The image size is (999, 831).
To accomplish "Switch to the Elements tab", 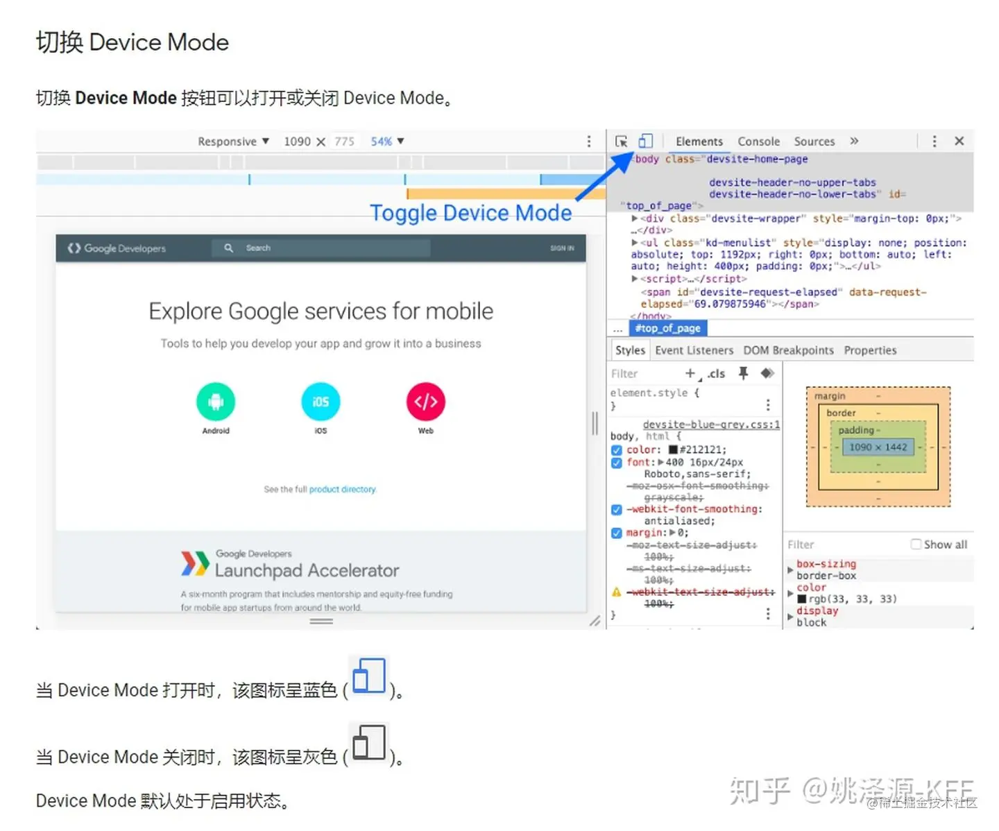I will click(x=699, y=142).
